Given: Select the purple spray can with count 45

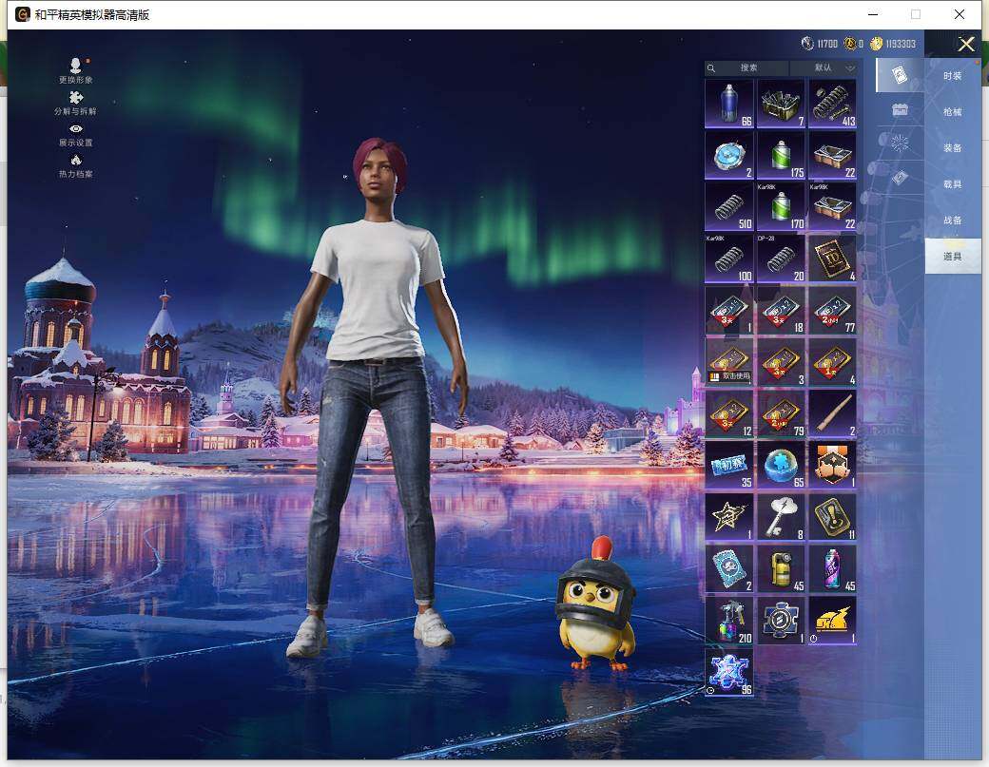Looking at the screenshot, I should pyautogui.click(x=833, y=568).
